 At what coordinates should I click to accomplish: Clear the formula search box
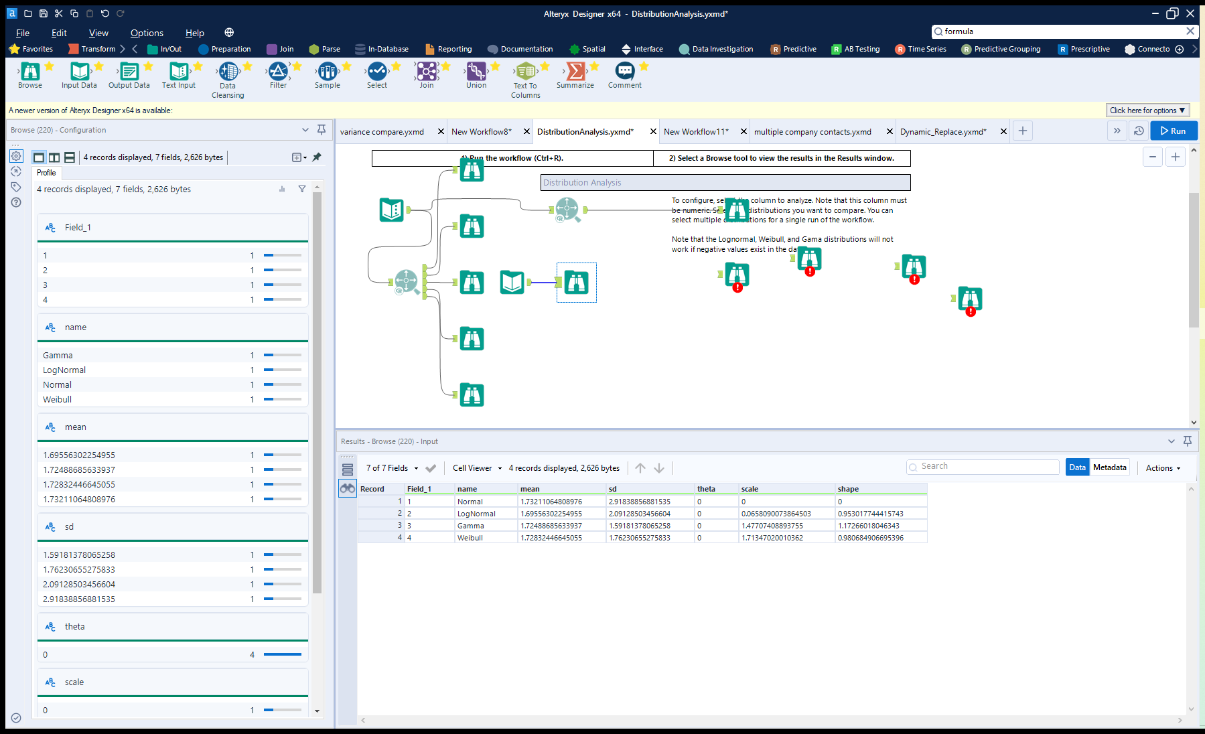click(x=1191, y=31)
